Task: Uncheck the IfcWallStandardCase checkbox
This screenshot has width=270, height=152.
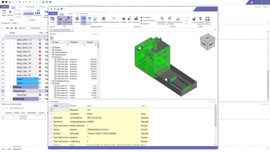Action: [53, 81]
